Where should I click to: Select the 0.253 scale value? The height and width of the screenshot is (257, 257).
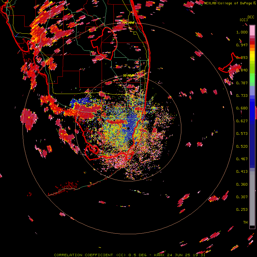click(x=242, y=210)
